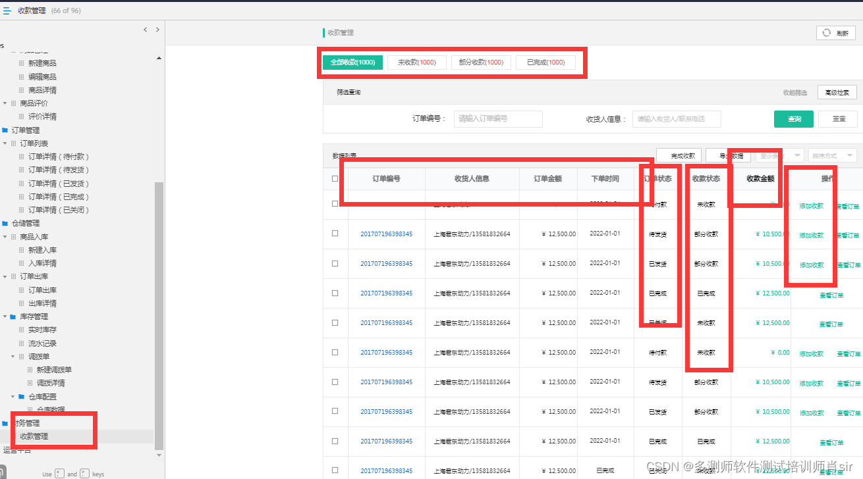This screenshot has height=479, width=863.
Task: Click the 下单时间 column header
Action: click(x=605, y=178)
